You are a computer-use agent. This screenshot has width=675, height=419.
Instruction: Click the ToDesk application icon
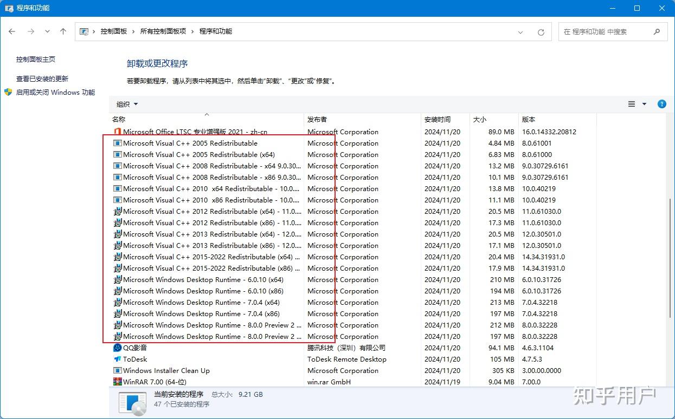point(118,359)
